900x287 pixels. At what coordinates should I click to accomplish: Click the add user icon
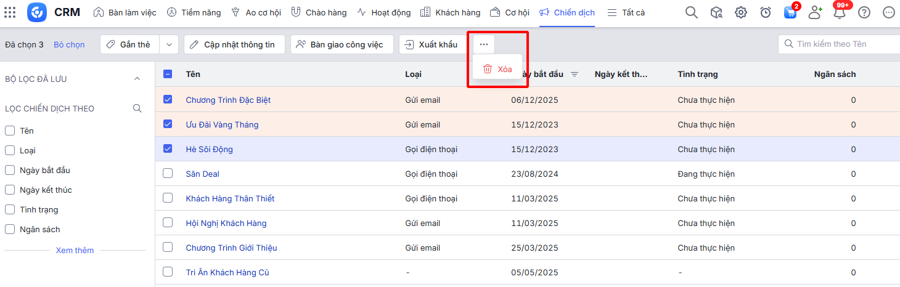point(815,12)
